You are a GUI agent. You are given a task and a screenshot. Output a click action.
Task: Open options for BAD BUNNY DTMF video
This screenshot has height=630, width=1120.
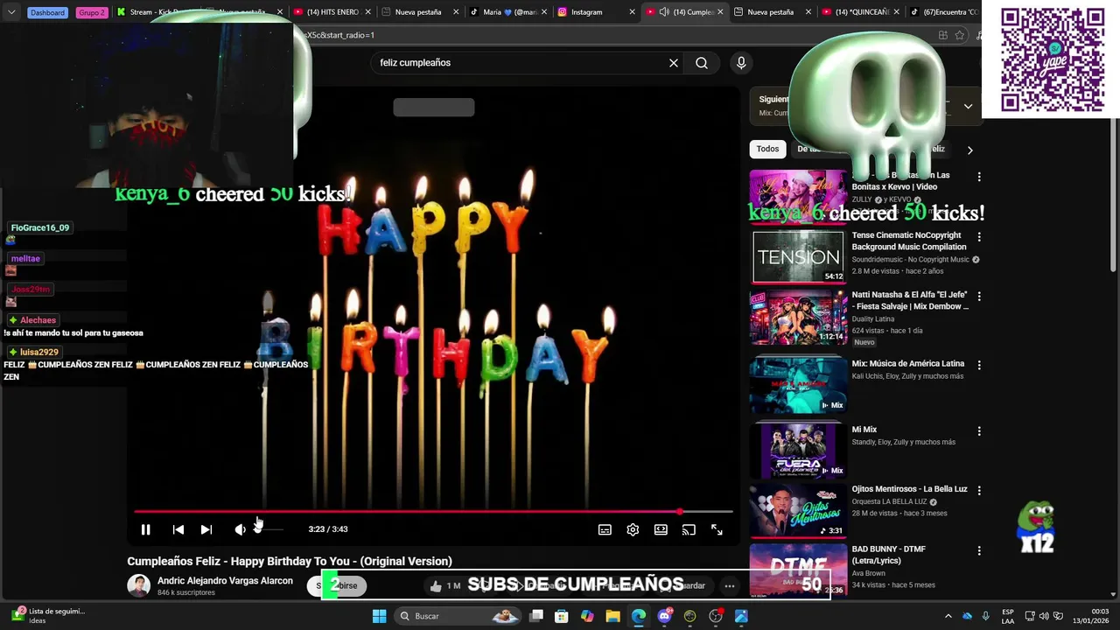979,551
